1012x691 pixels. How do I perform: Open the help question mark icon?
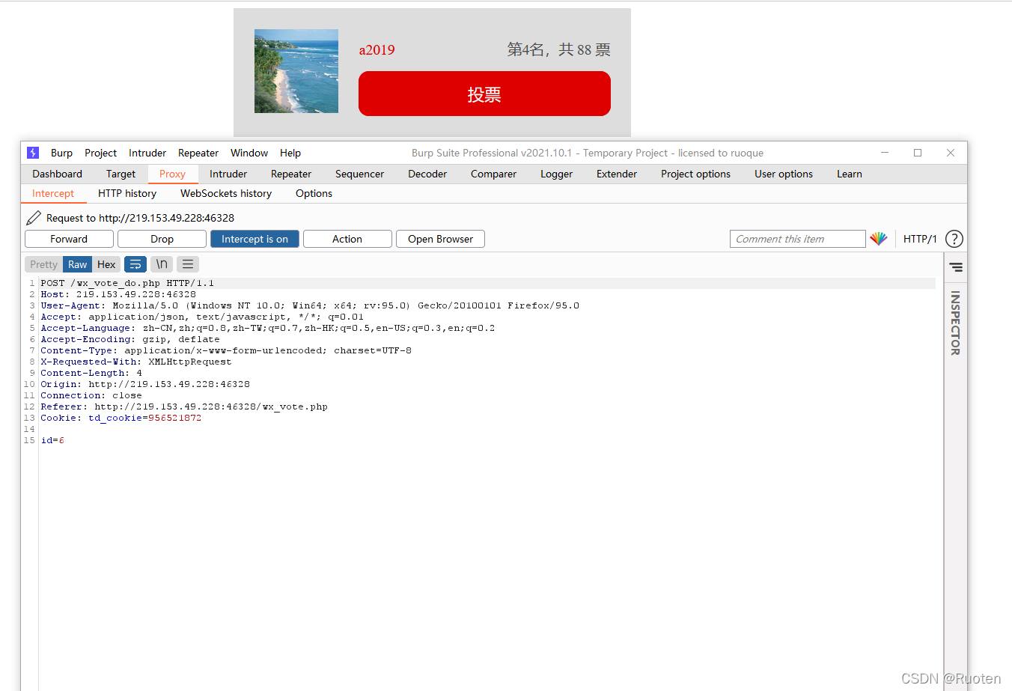pos(954,239)
